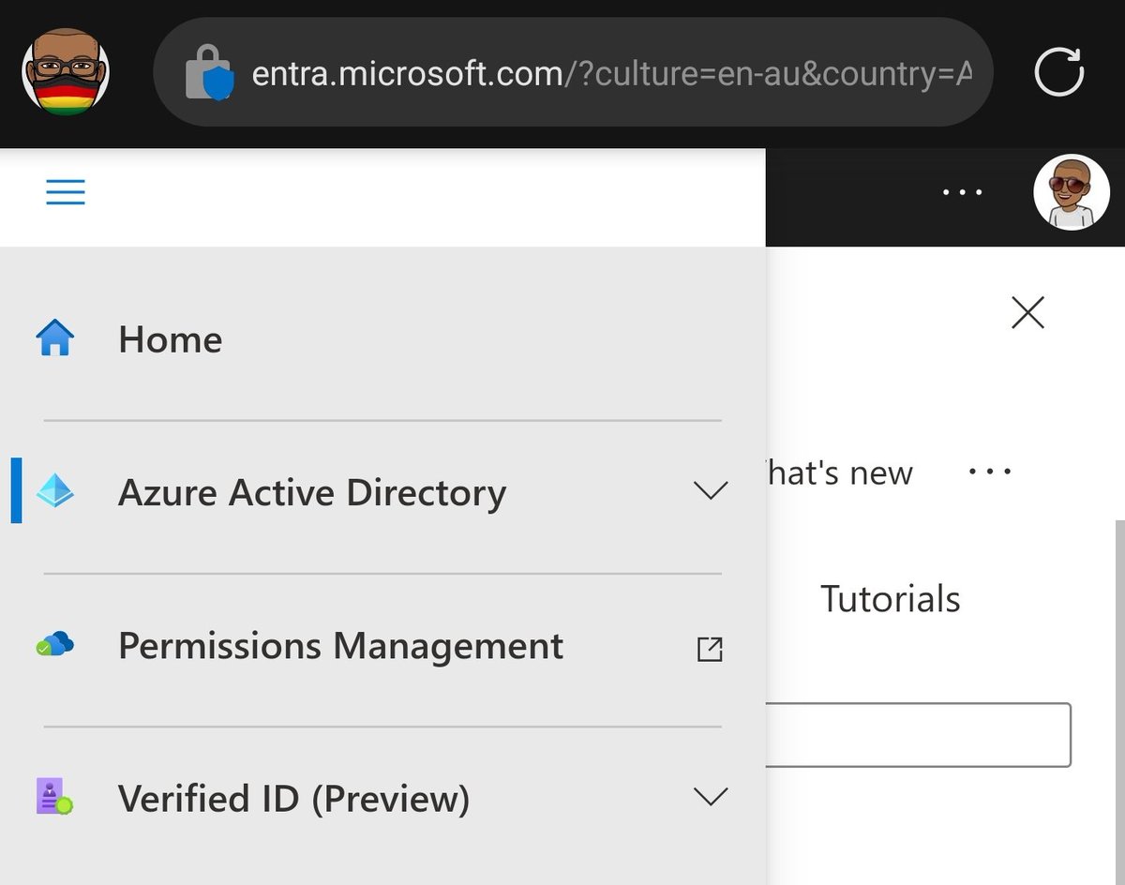Open Permissions Management entry
1125x885 pixels.
tap(341, 646)
